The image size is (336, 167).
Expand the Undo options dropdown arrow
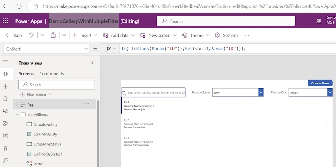pyautogui.click(x=42, y=35)
